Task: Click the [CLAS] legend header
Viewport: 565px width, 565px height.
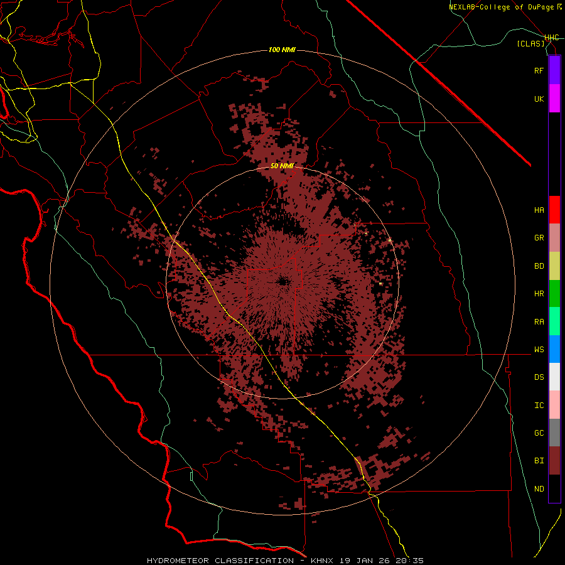Action: [x=530, y=43]
